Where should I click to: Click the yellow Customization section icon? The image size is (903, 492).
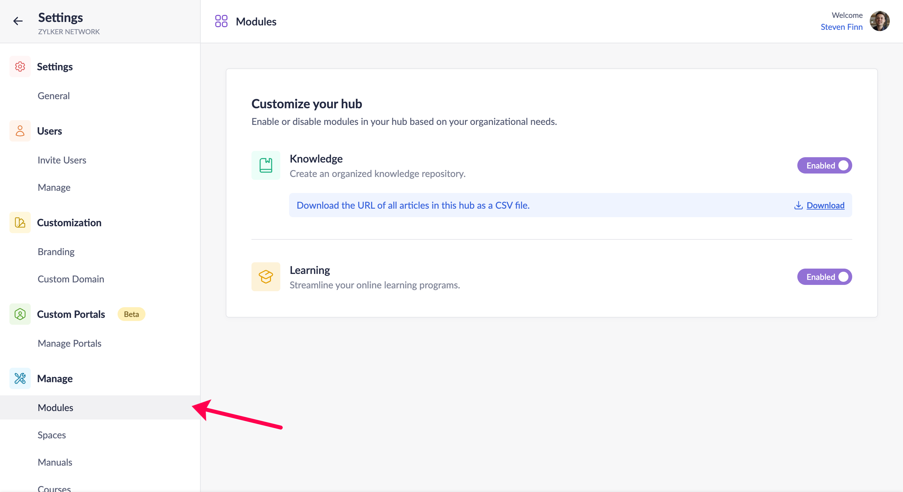click(x=20, y=222)
